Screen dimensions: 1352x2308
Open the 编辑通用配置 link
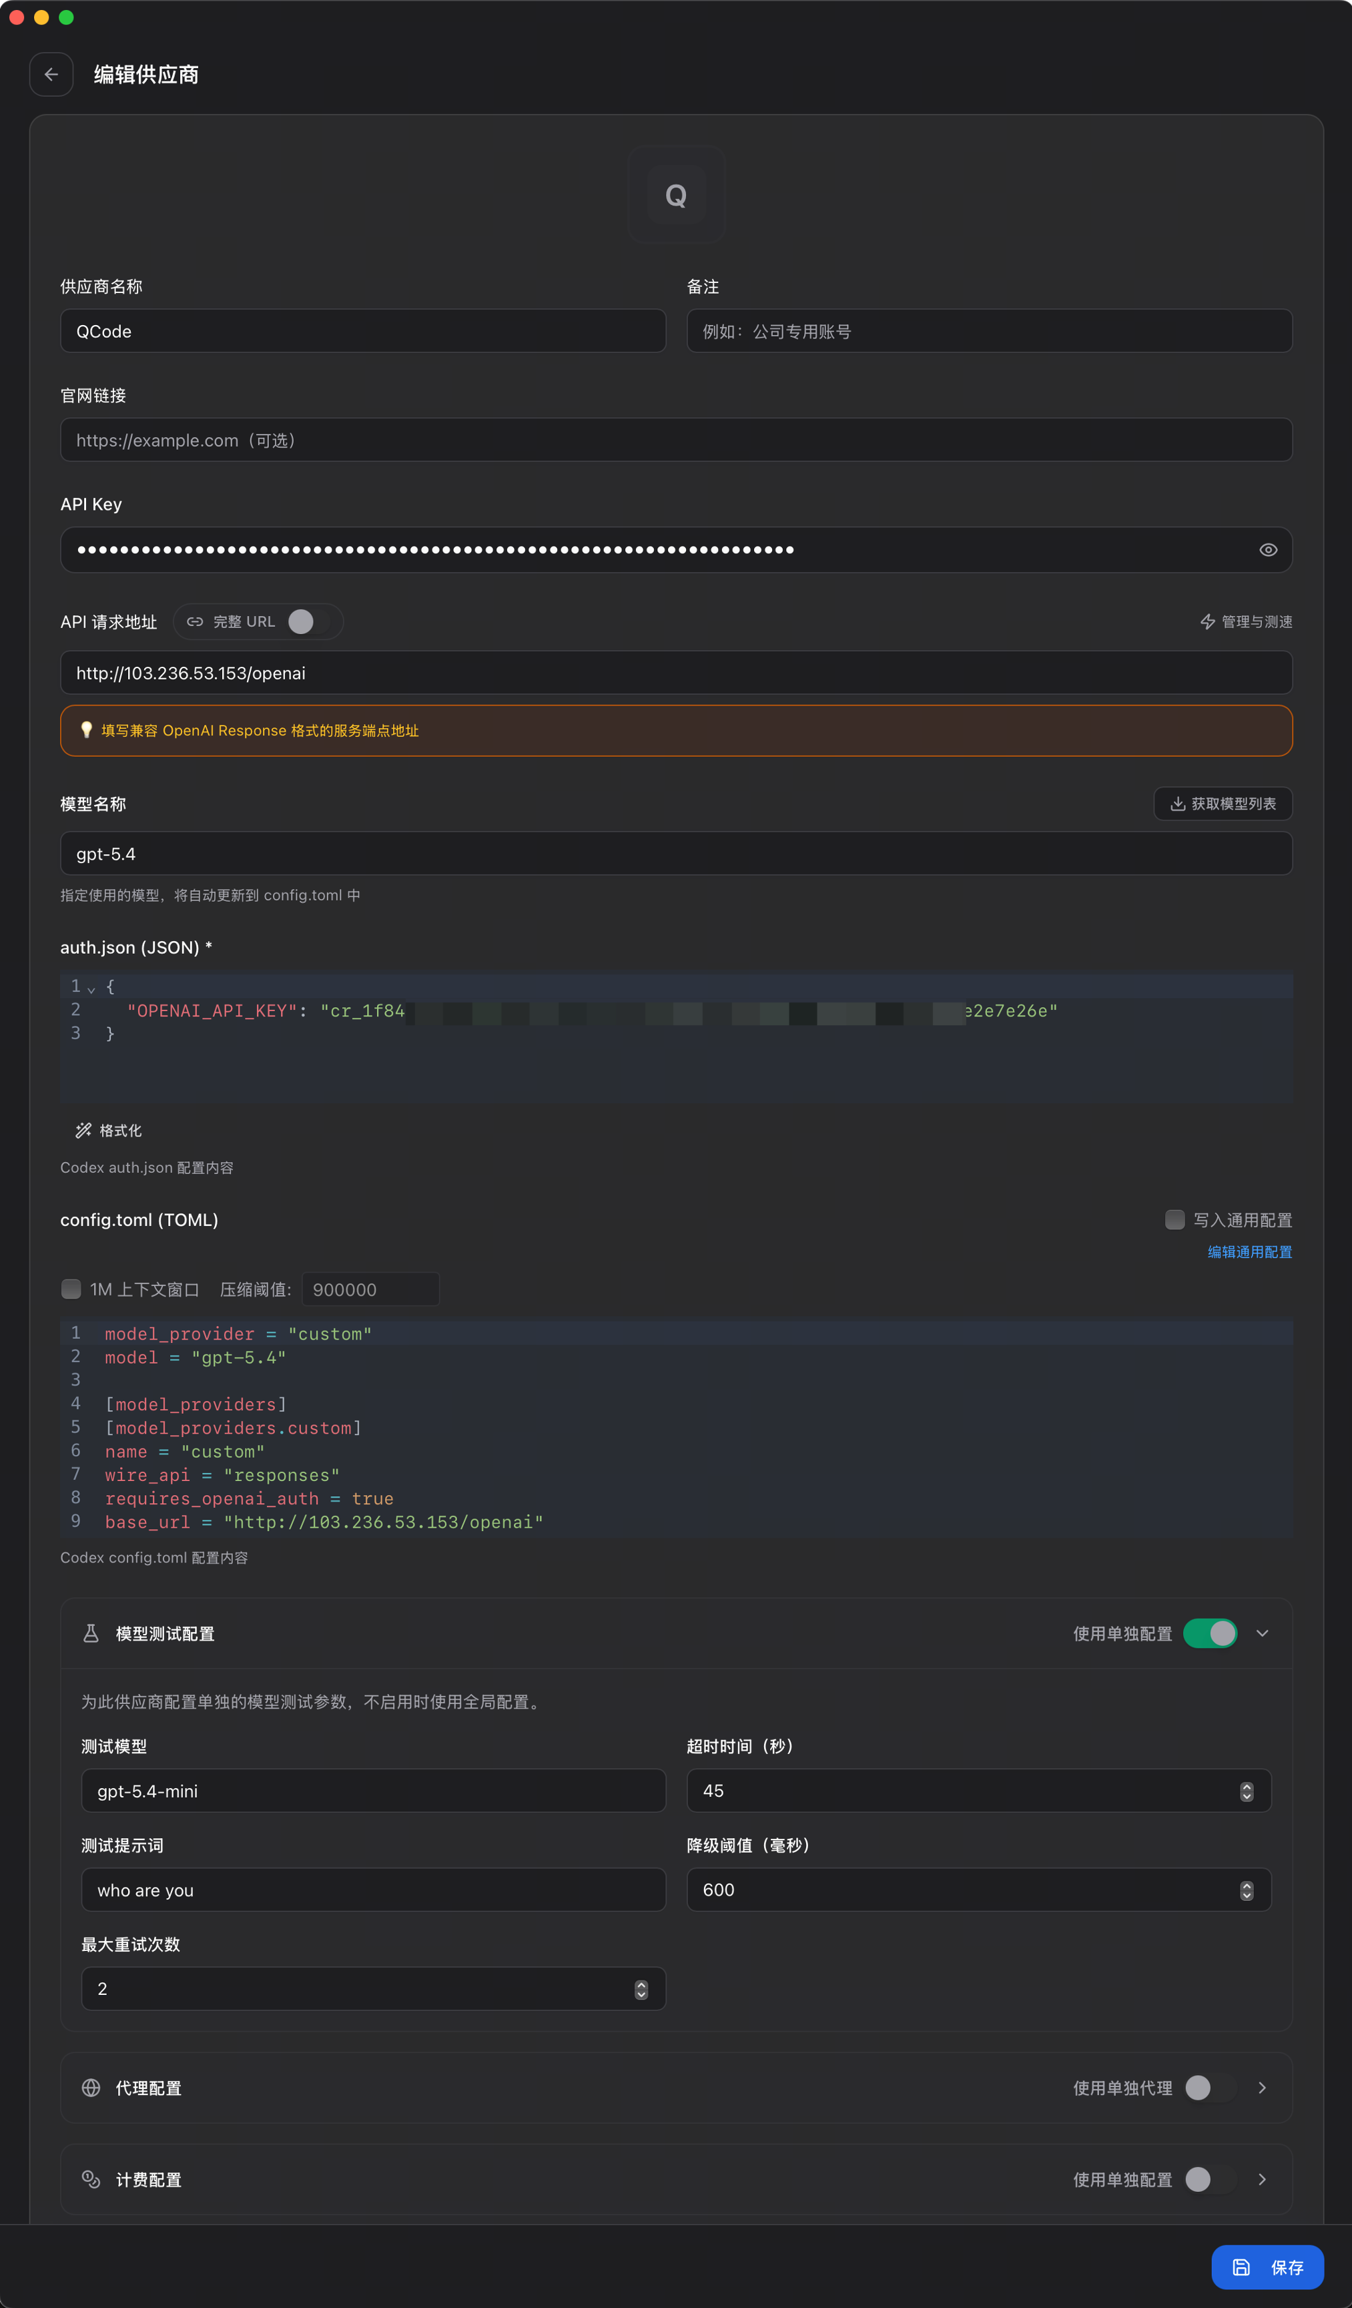(1249, 1252)
